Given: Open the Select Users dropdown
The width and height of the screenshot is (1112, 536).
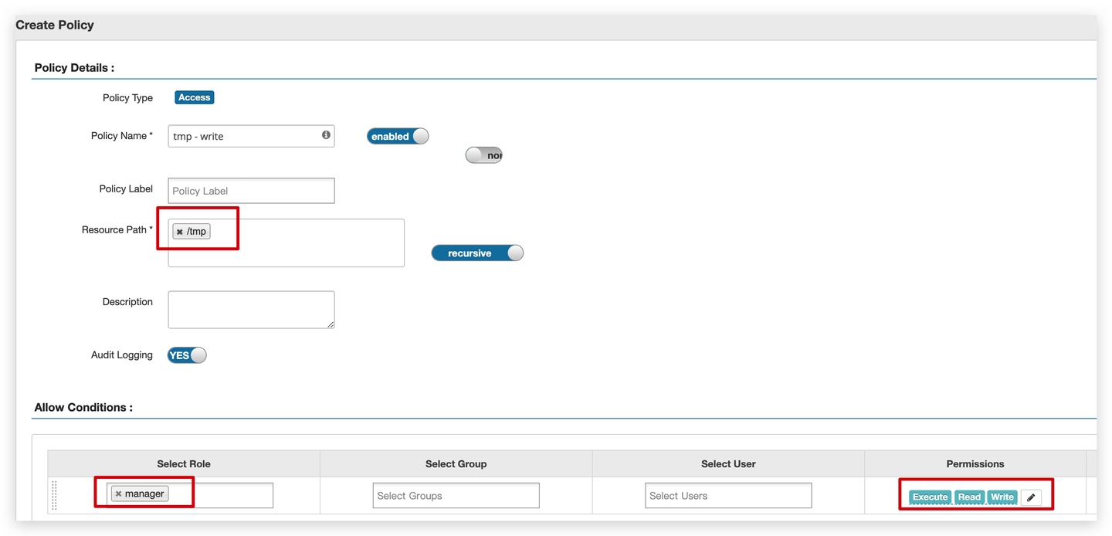Looking at the screenshot, I should [727, 495].
